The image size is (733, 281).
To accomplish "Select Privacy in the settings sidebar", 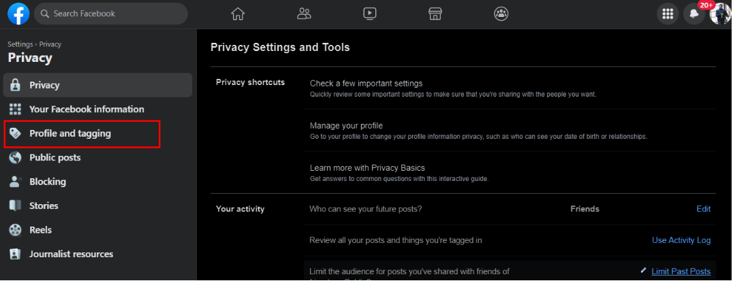I will click(44, 85).
